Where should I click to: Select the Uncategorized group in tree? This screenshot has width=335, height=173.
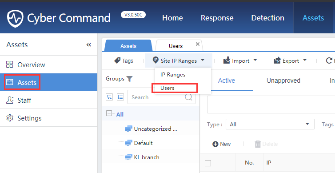(x=156, y=129)
